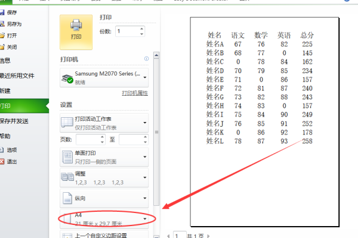
Task: Open the A4 paper size dropdown
Action: (104, 219)
